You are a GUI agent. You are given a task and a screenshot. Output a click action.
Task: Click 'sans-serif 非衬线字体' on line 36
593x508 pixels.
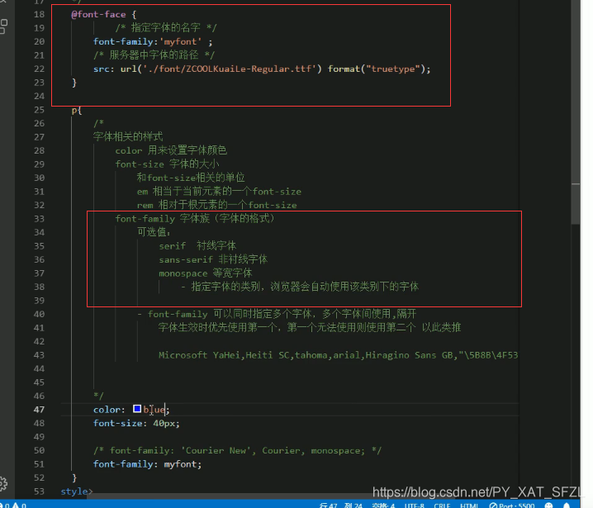[x=213, y=259]
